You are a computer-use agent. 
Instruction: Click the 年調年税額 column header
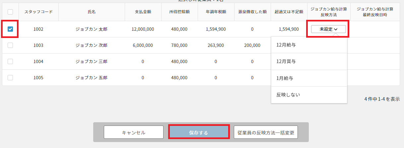pyautogui.click(x=216, y=12)
